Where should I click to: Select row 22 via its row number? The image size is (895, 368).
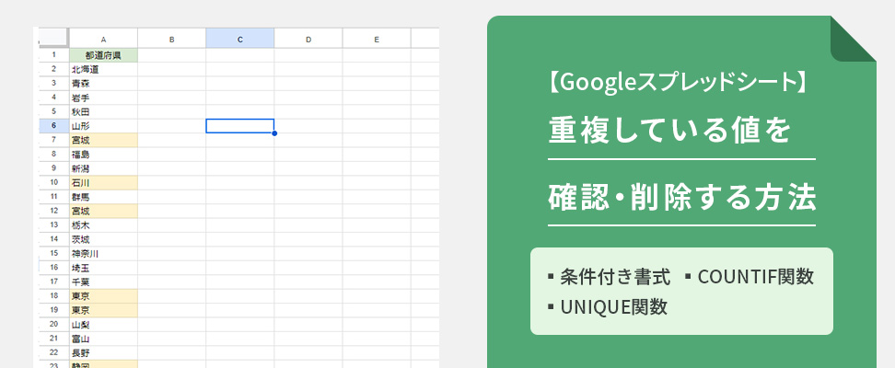[x=53, y=353]
